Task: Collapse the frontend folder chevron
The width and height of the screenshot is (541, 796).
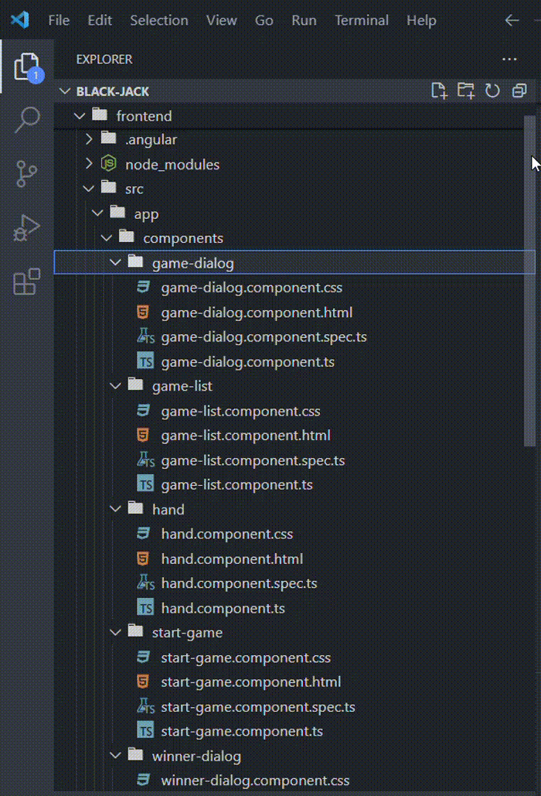Action: [80, 115]
